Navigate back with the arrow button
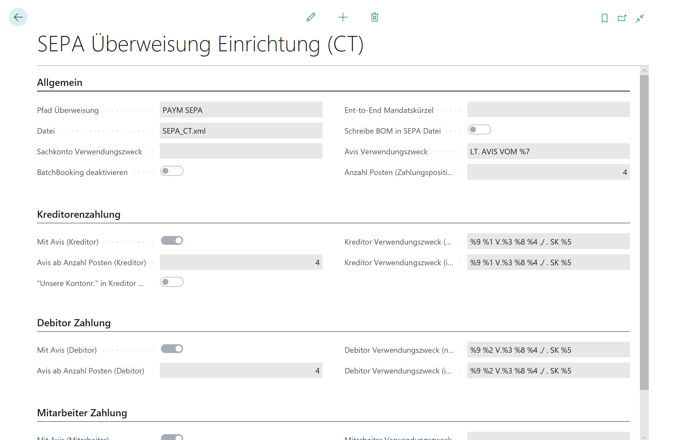 pos(18,17)
